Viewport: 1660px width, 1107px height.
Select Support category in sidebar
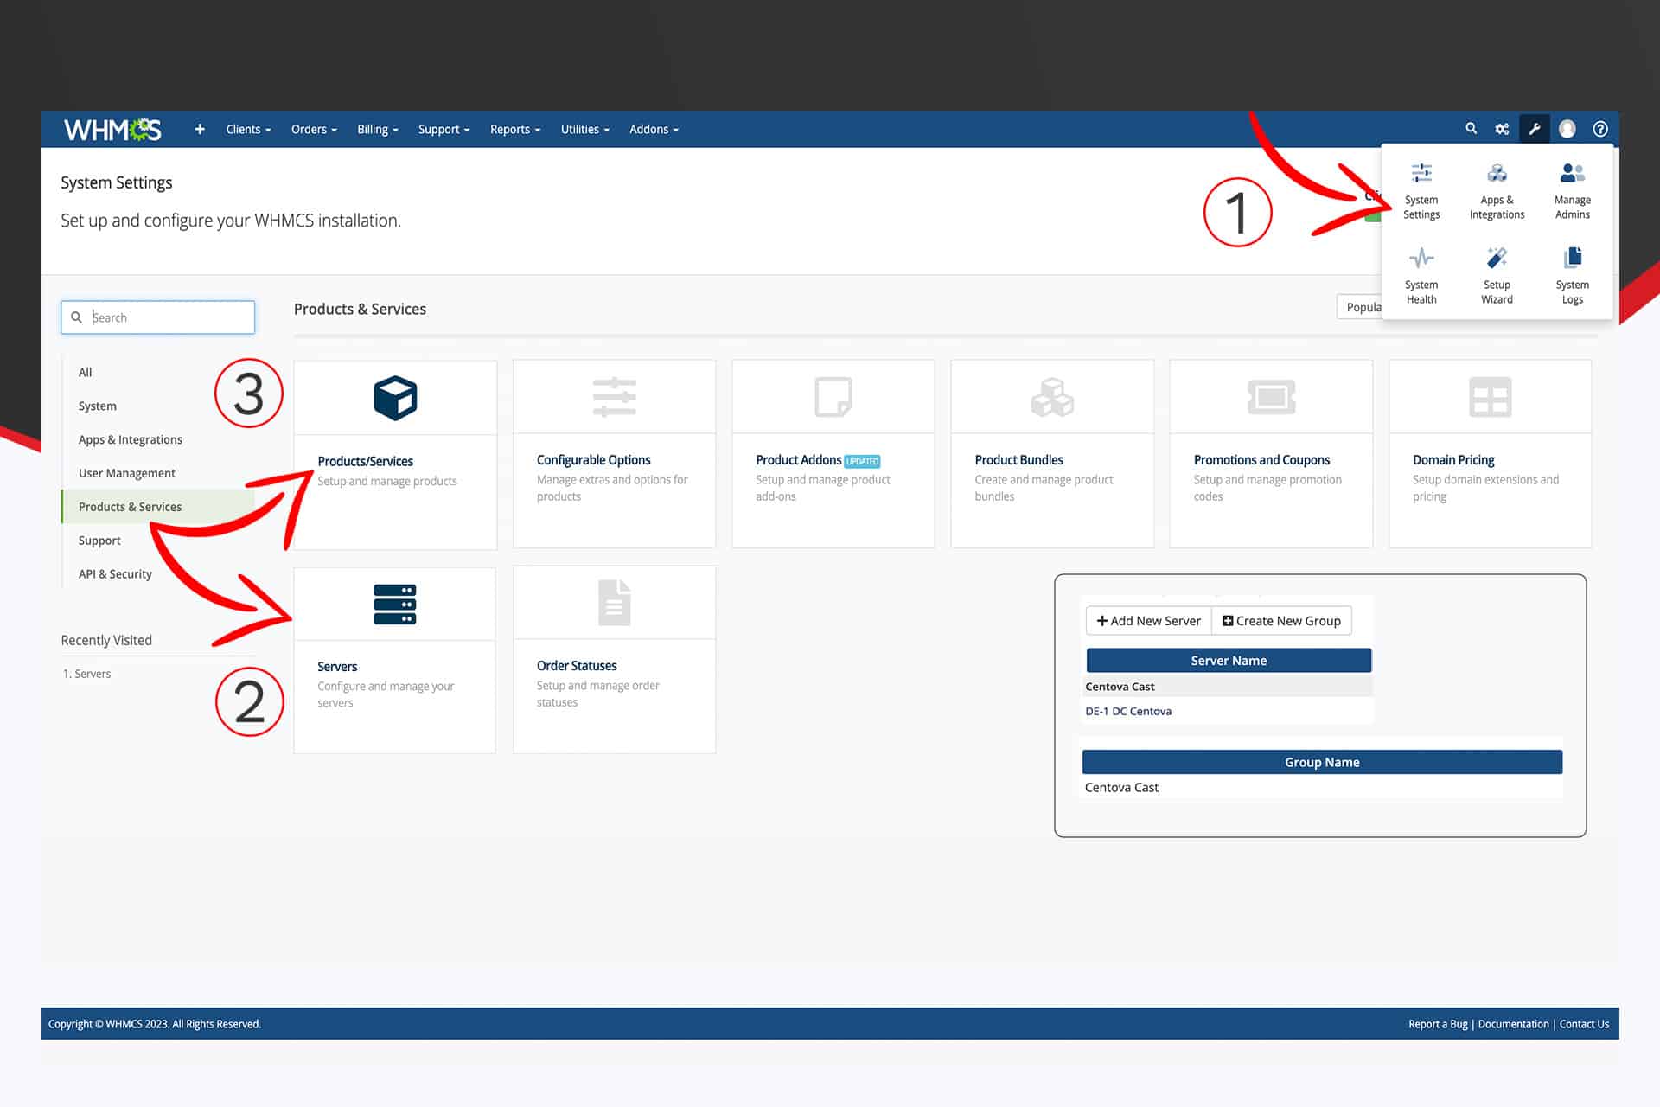point(99,541)
